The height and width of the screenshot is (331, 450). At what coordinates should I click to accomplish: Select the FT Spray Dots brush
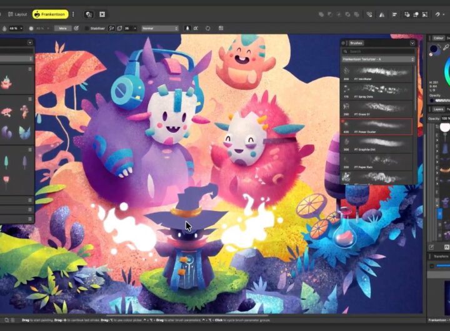[x=376, y=91]
